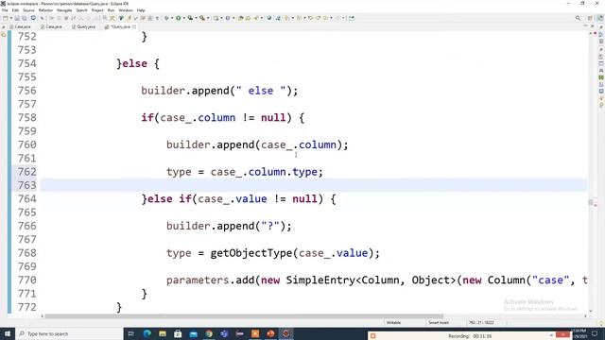Click the Save All toolbar icon
Image resolution: width=605 pixels, height=340 pixels.
point(24,18)
